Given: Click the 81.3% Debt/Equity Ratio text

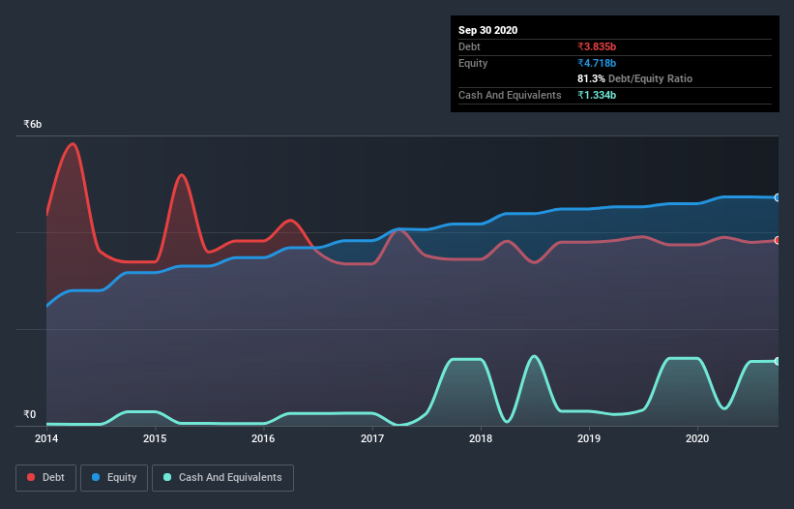Looking at the screenshot, I should coord(635,79).
